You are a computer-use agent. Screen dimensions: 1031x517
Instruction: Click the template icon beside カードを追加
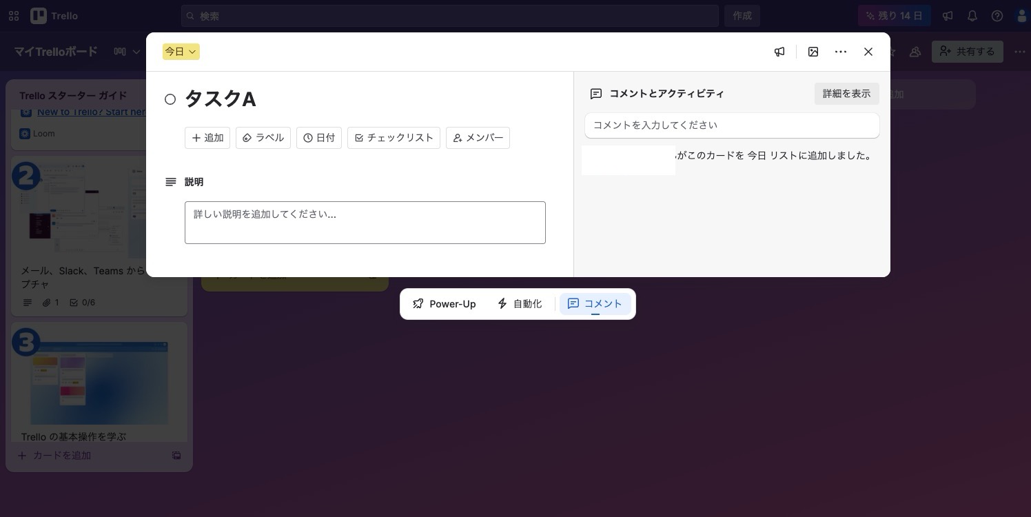tap(176, 456)
